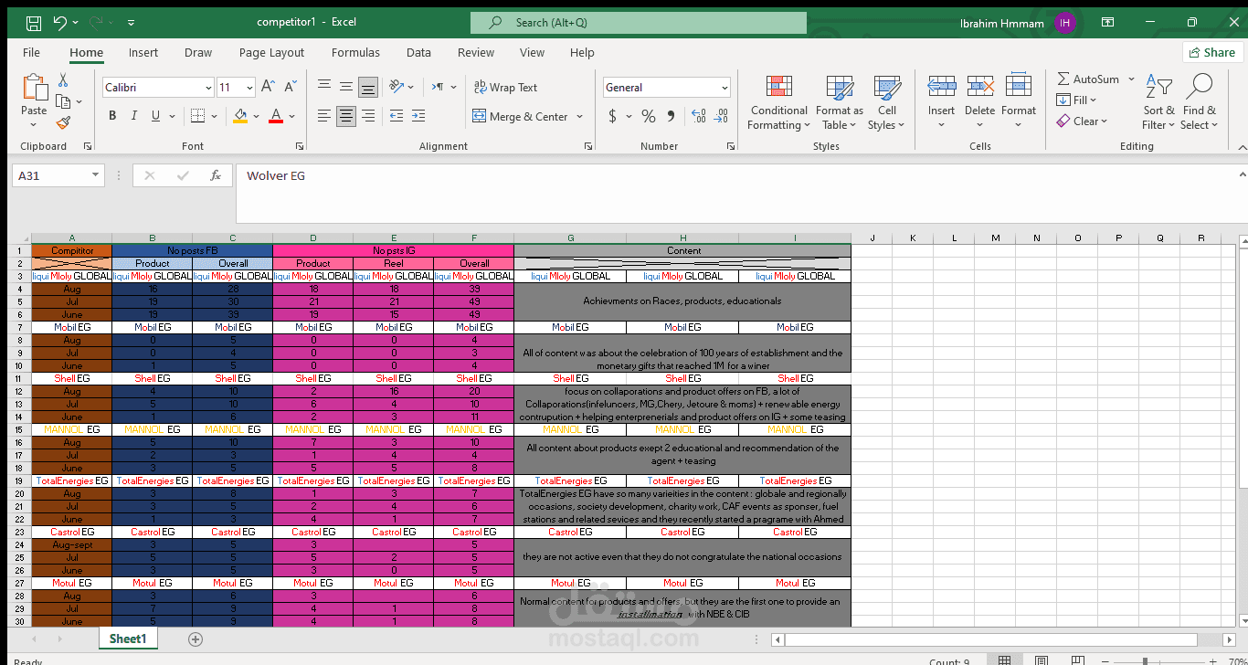Screen dimensions: 1248x665
Task: Toggle middle vertical alignment
Action: tap(346, 87)
